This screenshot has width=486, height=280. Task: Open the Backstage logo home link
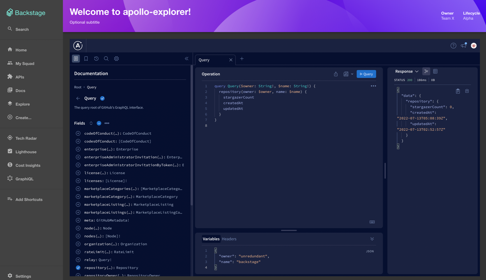[26, 13]
